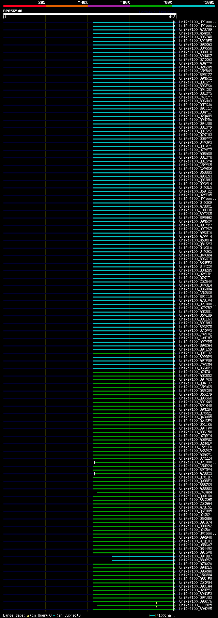The width and height of the screenshot is (218, 618).
Task: Select label UniRef100_B9N6X2
Action: (196, 79)
